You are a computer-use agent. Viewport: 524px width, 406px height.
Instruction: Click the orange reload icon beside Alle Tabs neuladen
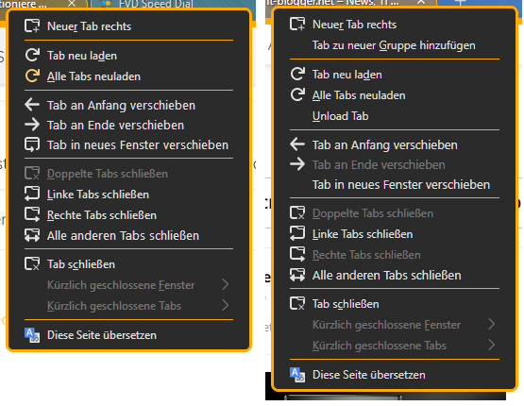32,76
